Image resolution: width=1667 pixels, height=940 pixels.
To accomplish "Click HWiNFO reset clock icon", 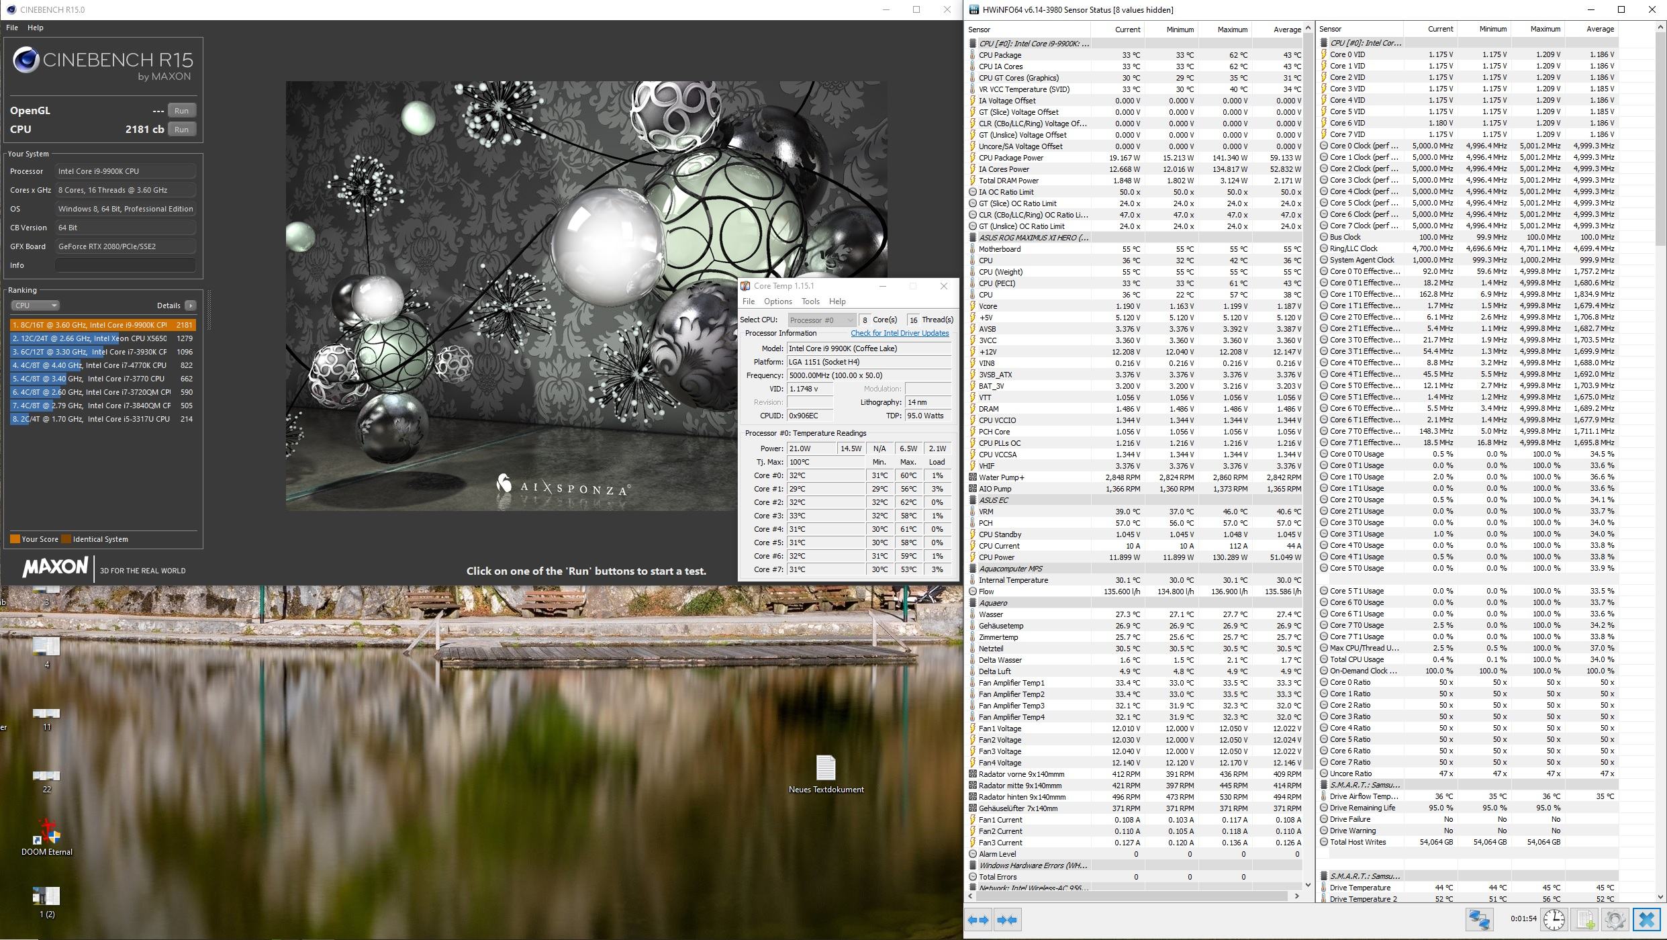I will (x=1554, y=919).
